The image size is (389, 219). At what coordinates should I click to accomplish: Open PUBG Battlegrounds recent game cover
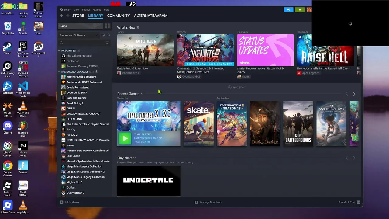[298, 124]
